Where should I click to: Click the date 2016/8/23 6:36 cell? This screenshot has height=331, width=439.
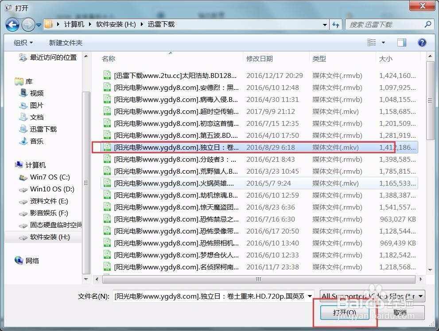pos(271,207)
